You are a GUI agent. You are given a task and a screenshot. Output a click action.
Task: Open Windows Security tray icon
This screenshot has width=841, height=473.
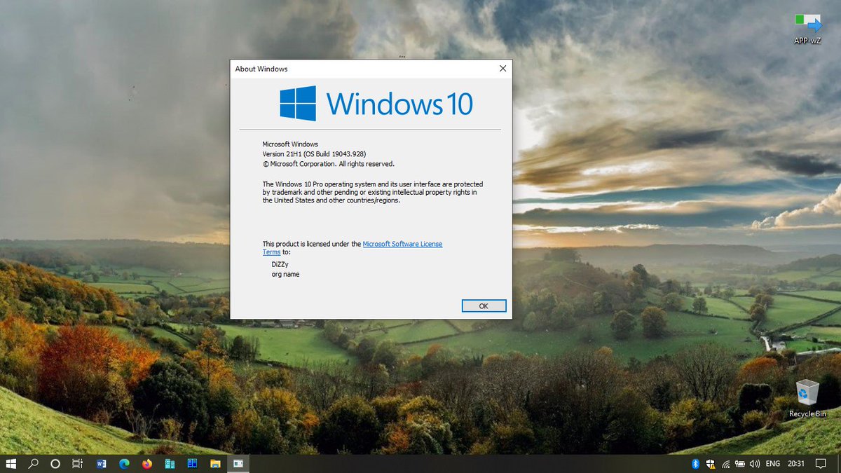(711, 463)
